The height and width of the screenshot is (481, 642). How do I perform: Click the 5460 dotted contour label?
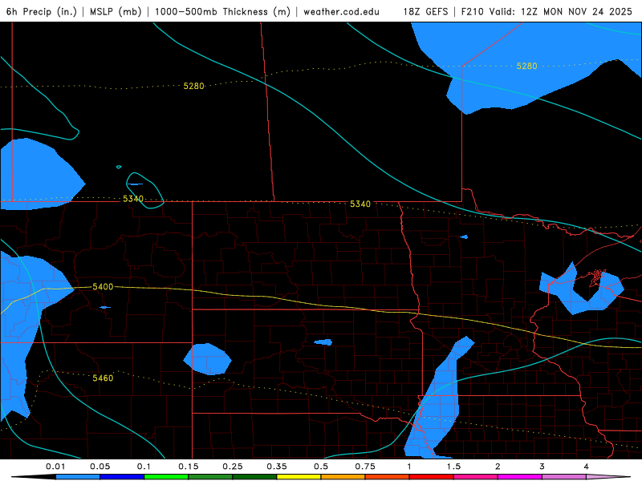pyautogui.click(x=103, y=378)
